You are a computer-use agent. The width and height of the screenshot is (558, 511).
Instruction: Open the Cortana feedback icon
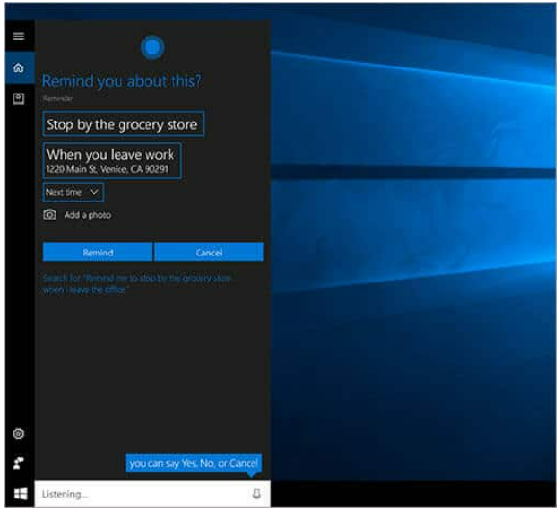click(x=18, y=463)
